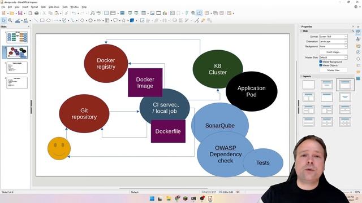Choose the Blank slide layout

tap(308, 85)
